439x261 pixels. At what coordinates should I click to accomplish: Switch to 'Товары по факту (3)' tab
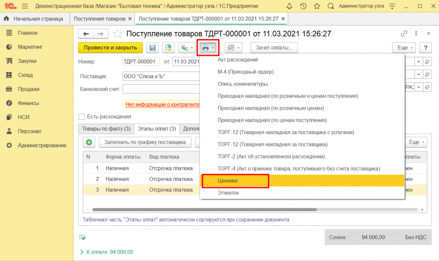(106, 129)
